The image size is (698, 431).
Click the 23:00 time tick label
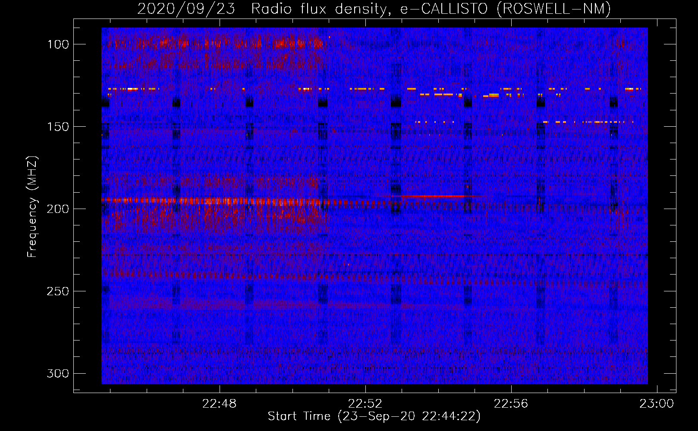pyautogui.click(x=657, y=404)
